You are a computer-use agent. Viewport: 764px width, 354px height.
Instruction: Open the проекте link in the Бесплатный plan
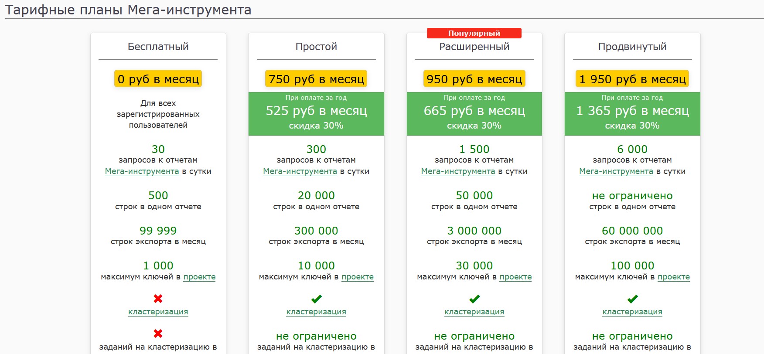pyautogui.click(x=199, y=277)
